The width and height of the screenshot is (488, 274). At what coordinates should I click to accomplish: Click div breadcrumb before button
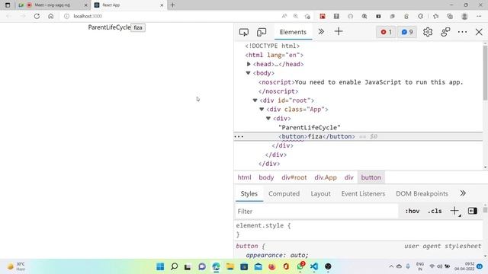(349, 177)
